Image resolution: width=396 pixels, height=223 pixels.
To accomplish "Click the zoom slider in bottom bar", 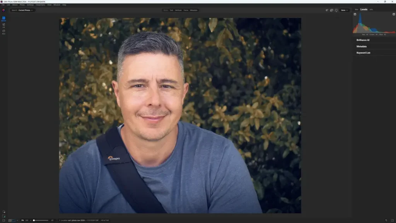I will pos(41,220).
